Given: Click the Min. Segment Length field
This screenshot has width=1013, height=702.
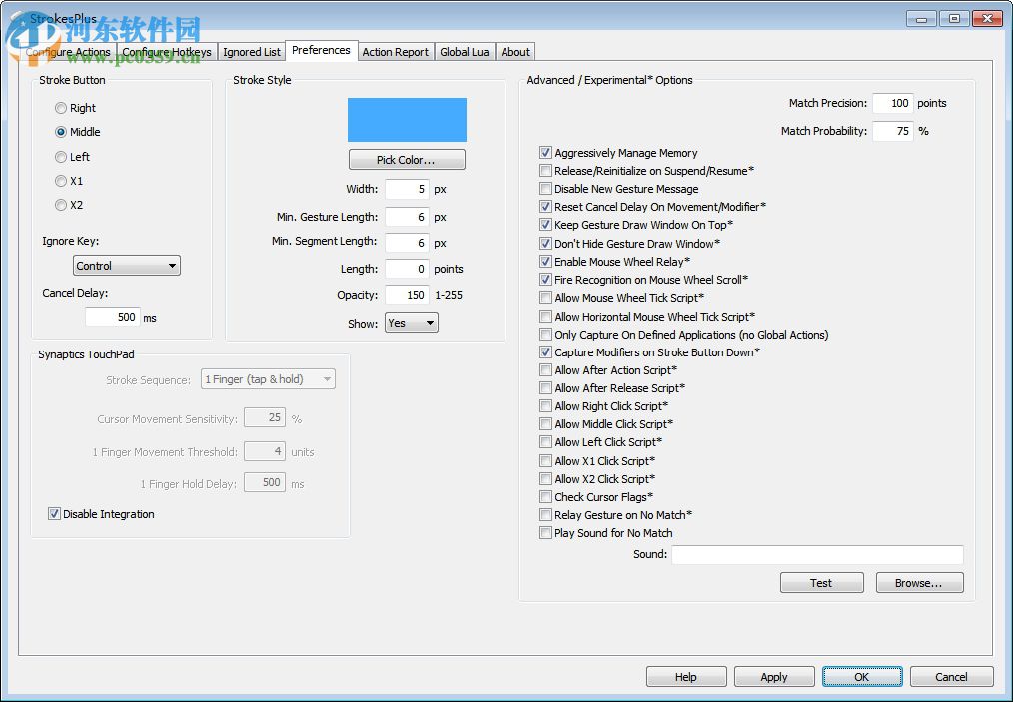Looking at the screenshot, I should (x=407, y=243).
